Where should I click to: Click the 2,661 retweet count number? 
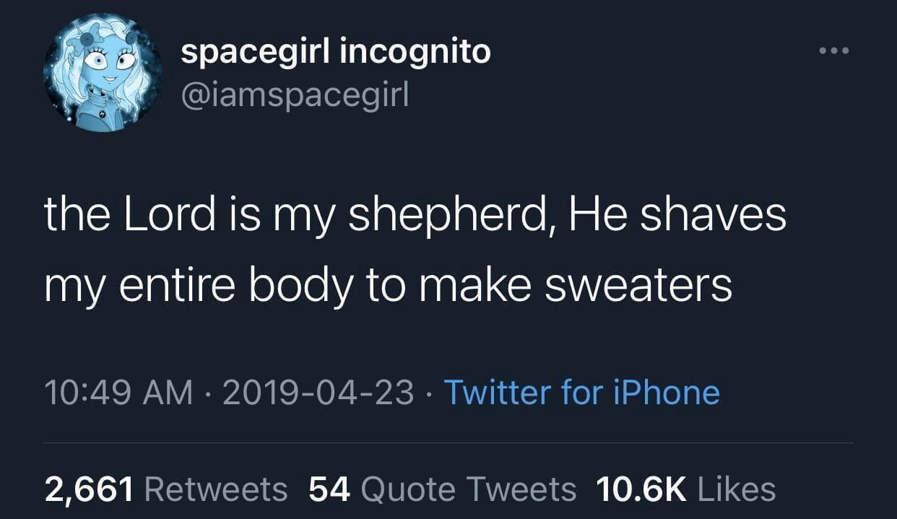tap(89, 489)
